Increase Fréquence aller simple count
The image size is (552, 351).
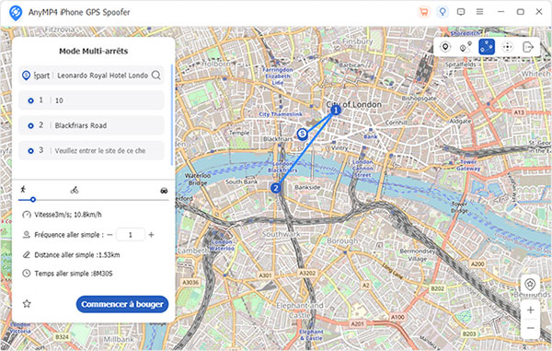click(x=152, y=235)
